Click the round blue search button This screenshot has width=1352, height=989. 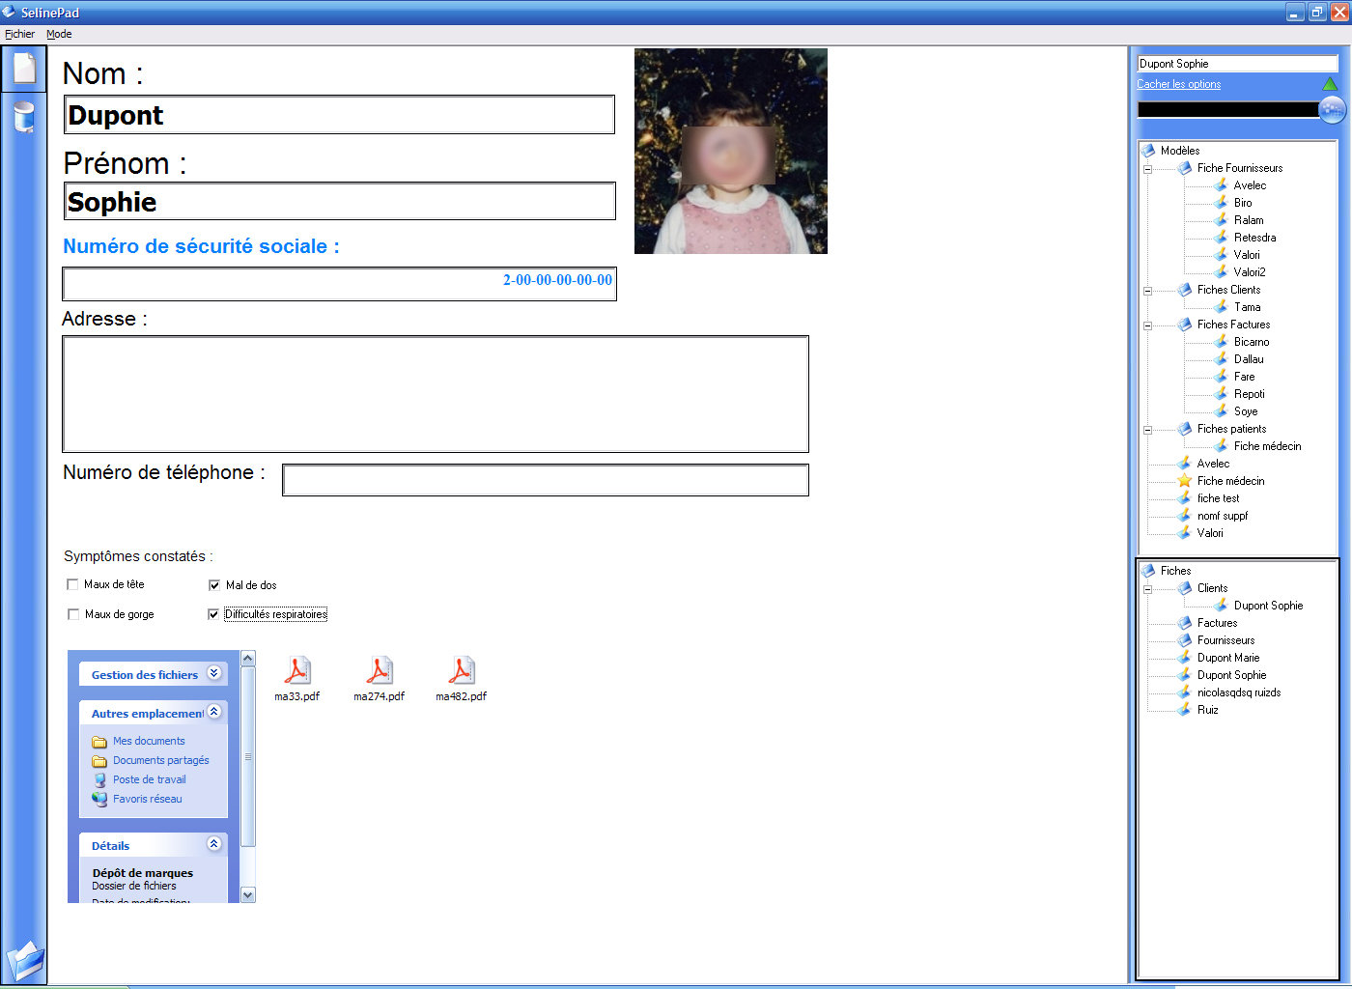(1332, 109)
